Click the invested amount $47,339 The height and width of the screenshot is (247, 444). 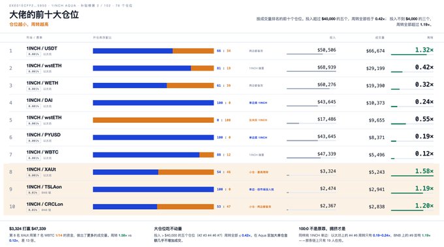(x=326, y=154)
